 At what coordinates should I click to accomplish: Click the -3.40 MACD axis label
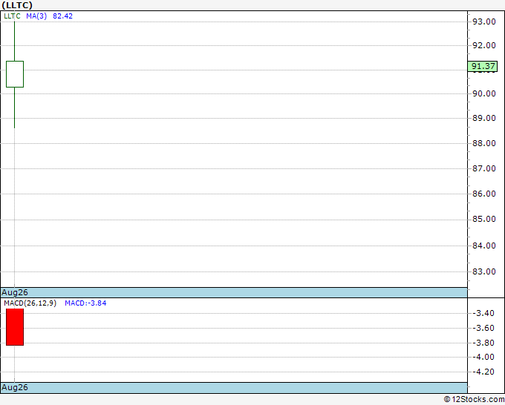click(x=483, y=313)
